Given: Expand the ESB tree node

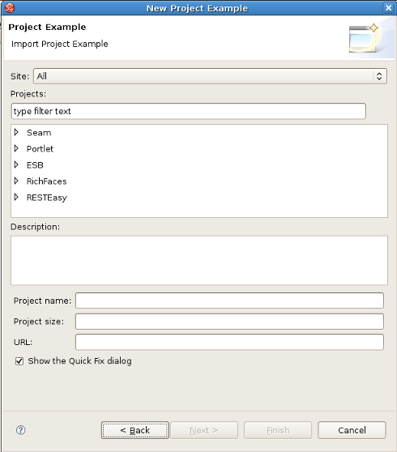Looking at the screenshot, I should coord(16,164).
